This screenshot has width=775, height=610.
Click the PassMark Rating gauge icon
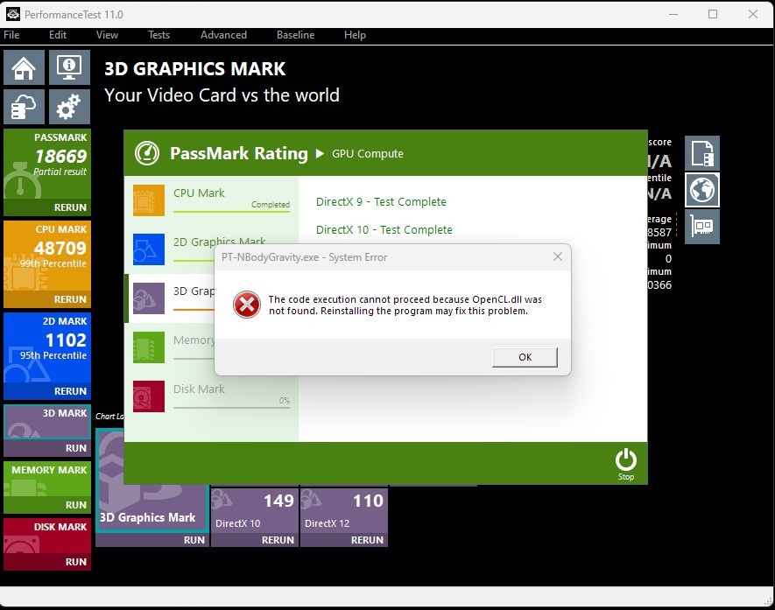[x=147, y=153]
